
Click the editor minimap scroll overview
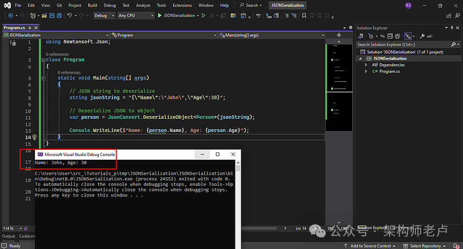pos(339,88)
